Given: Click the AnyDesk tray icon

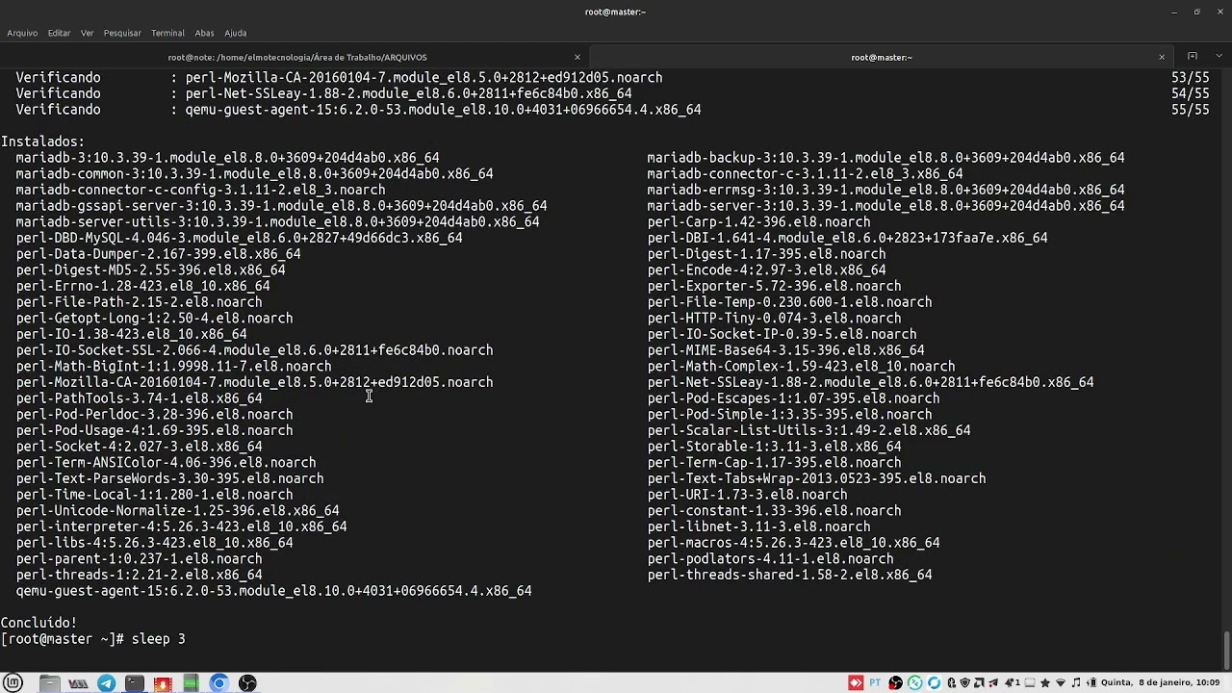Looking at the screenshot, I should [856, 682].
